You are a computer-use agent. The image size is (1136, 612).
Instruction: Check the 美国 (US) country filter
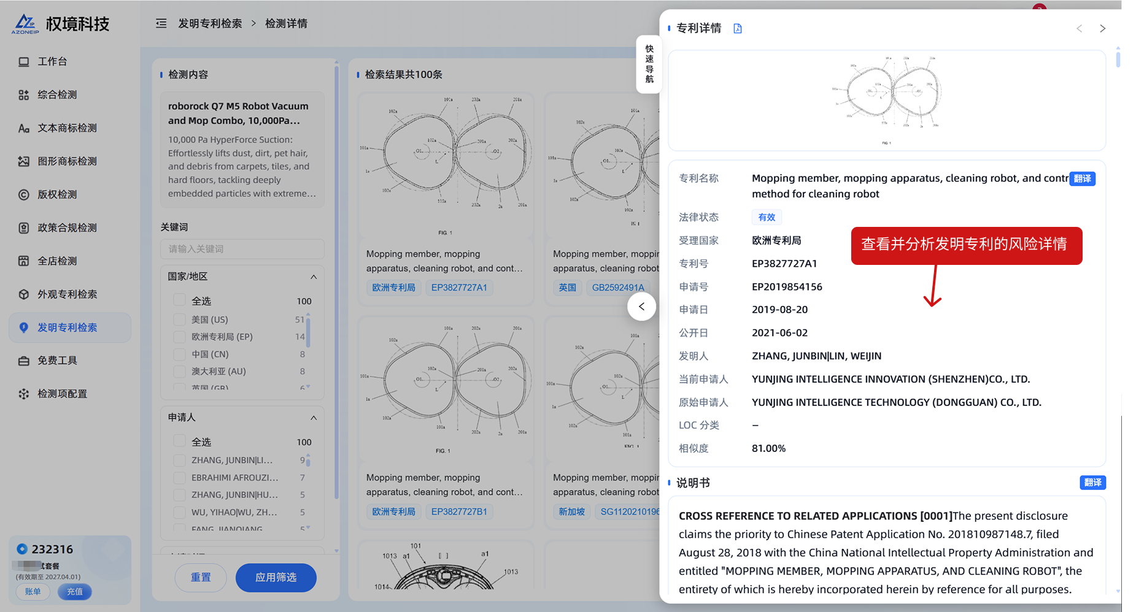[x=179, y=319]
